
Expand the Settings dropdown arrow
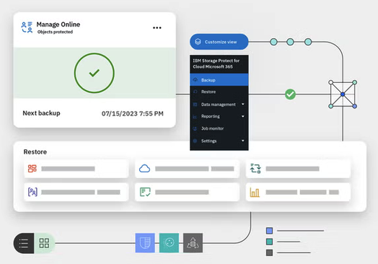pos(243,141)
